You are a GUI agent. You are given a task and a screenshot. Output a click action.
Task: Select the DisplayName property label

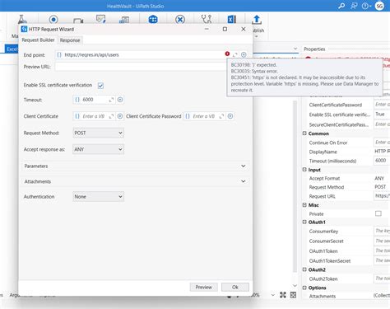[323, 152]
